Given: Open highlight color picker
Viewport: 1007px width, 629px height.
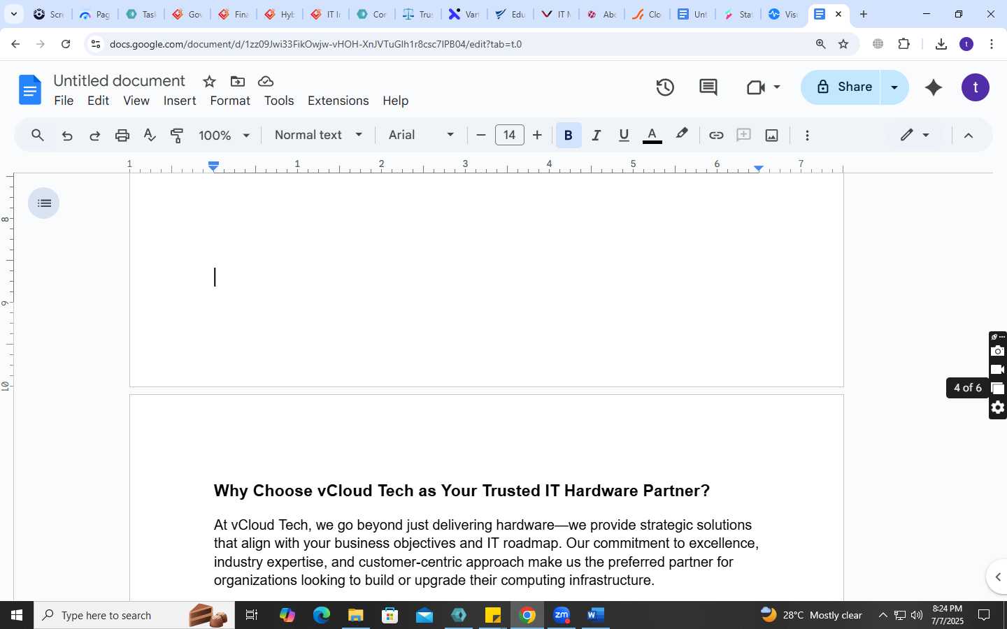Looking at the screenshot, I should pyautogui.click(x=682, y=134).
